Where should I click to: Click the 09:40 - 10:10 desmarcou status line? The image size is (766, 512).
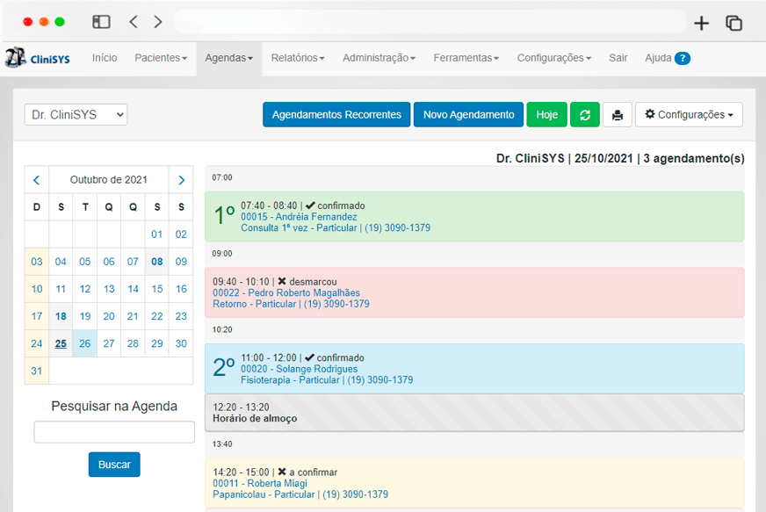[x=275, y=282]
